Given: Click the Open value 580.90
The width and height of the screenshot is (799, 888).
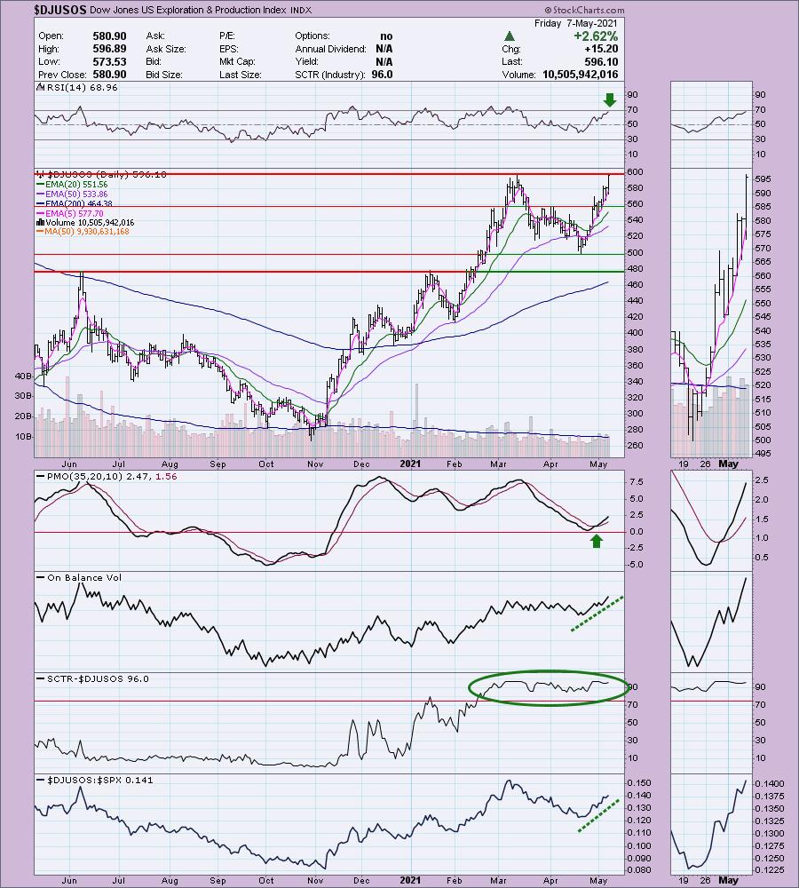Looking at the screenshot, I should 109,36.
